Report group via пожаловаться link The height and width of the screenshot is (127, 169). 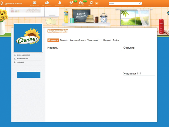(x=22, y=59)
